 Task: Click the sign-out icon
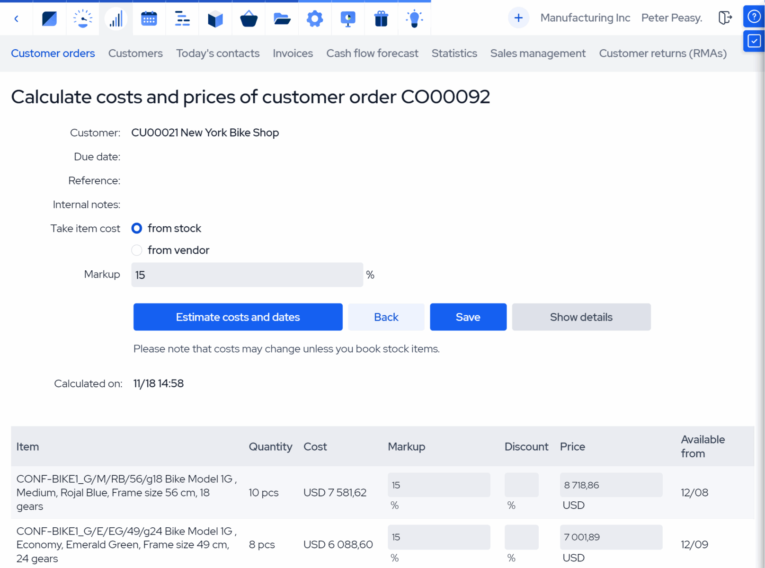[725, 18]
